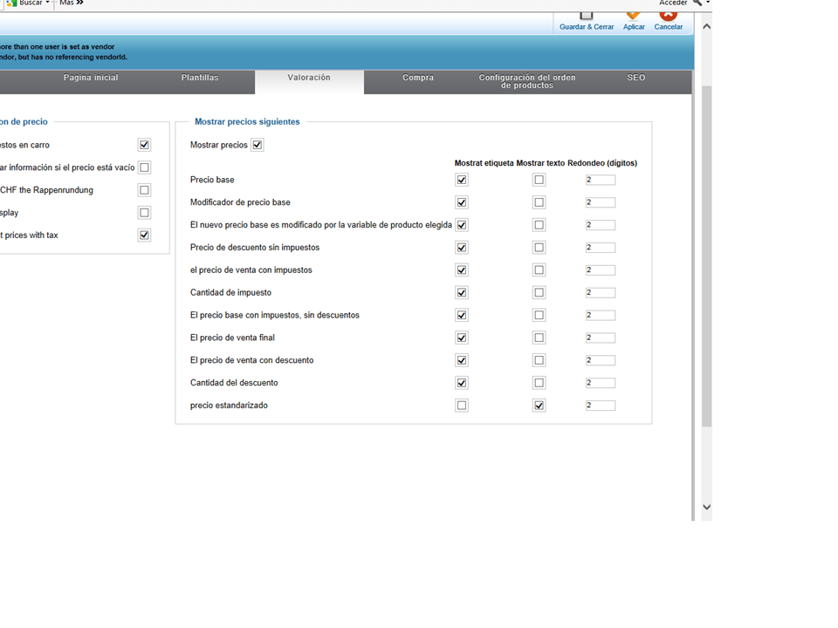This screenshot has height=628, width=838.
Task: Click the Buscar toolbar icon
Action: click(x=11, y=3)
